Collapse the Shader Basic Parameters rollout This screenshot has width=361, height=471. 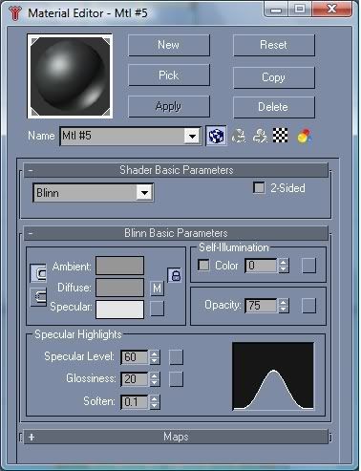tap(176, 170)
